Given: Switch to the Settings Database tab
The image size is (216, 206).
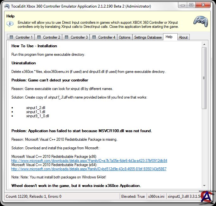Looking at the screenshot, I should click(148, 37).
